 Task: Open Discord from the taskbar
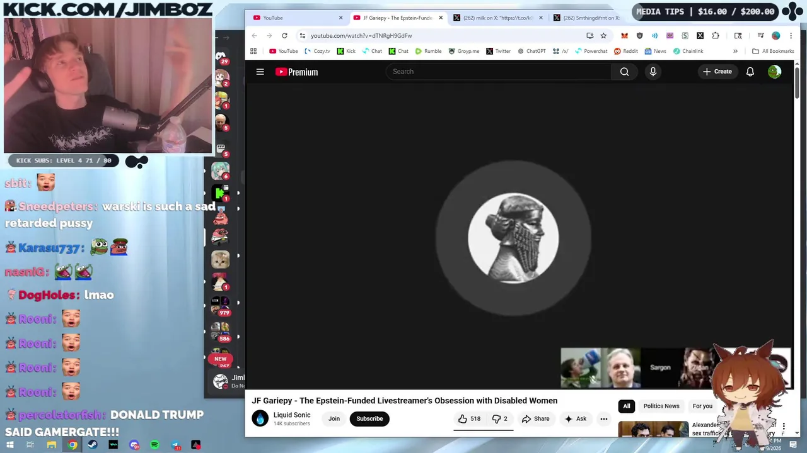[134, 445]
